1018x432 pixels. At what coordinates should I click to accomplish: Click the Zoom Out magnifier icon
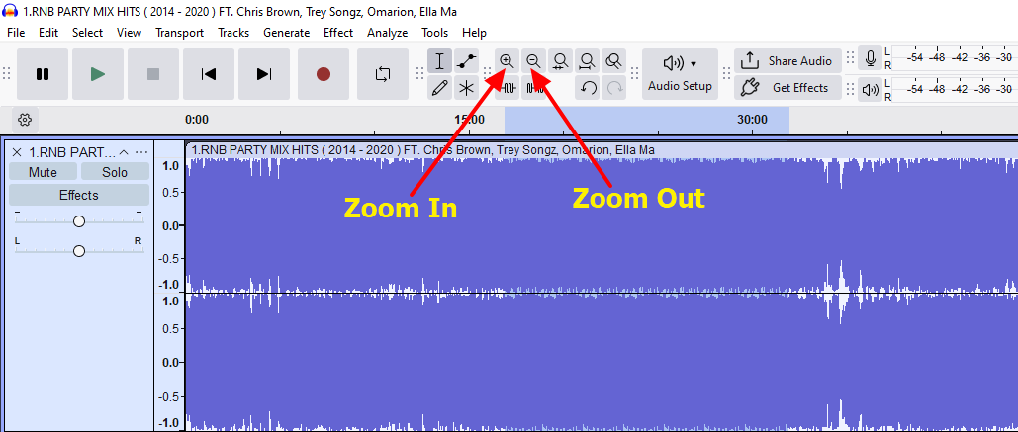pos(533,61)
